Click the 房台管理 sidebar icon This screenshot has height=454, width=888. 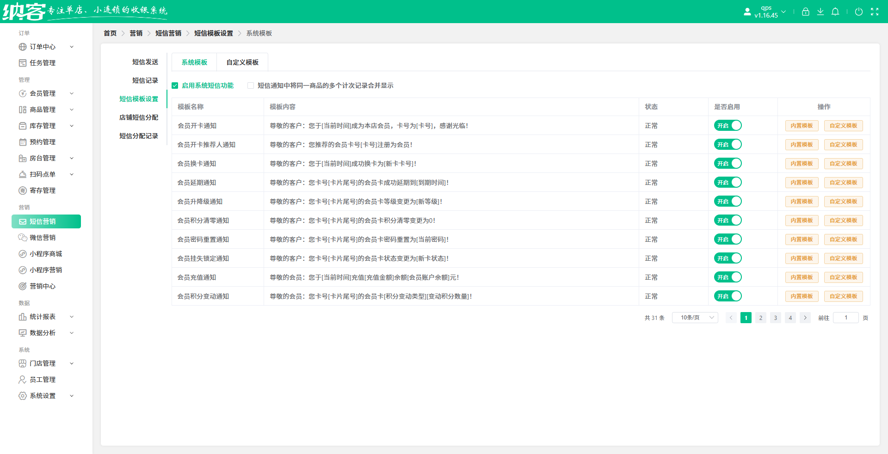click(23, 158)
